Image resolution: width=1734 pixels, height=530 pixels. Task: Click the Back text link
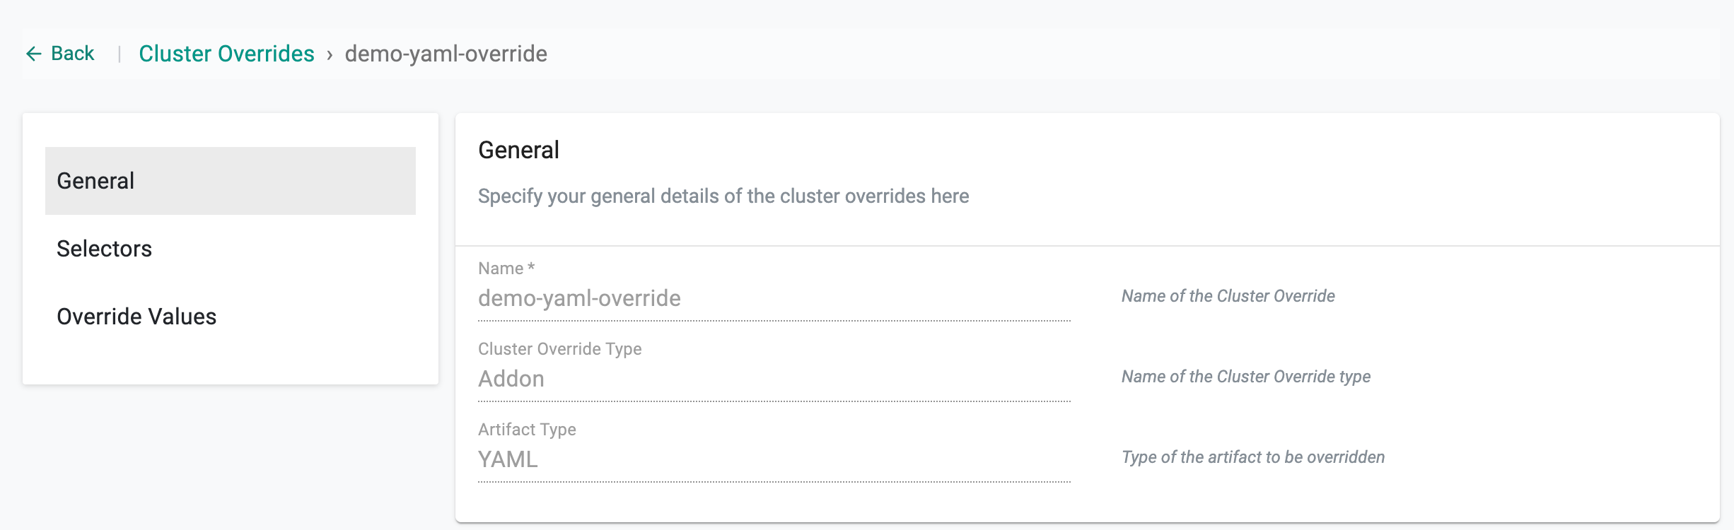coord(72,54)
